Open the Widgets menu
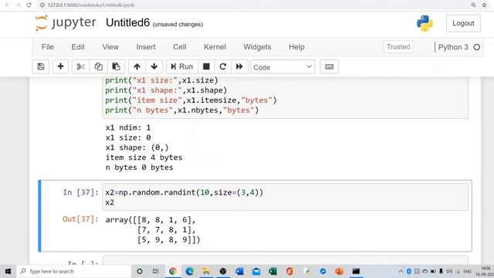 pyautogui.click(x=257, y=47)
